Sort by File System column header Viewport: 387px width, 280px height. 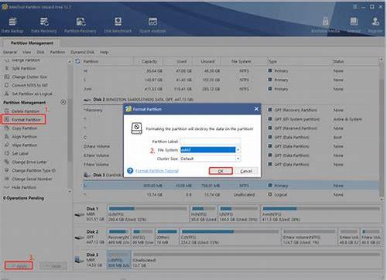[241, 61]
